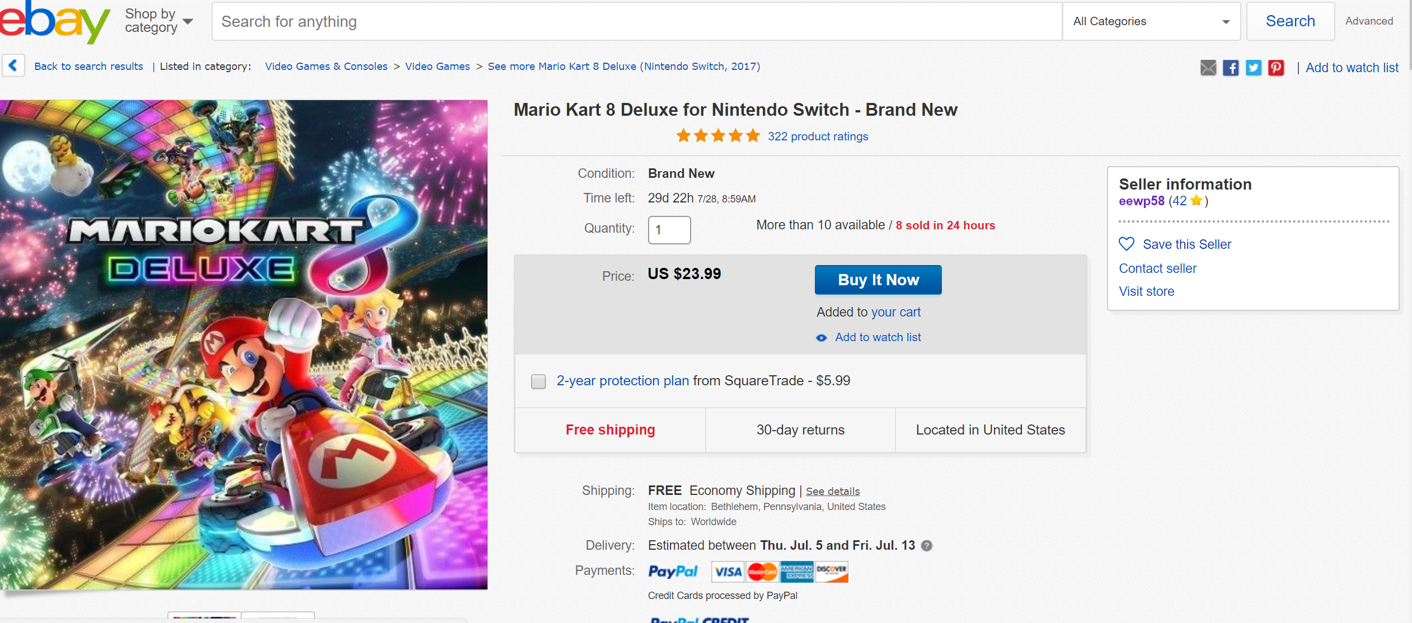Click the eBay logo

click(53, 21)
